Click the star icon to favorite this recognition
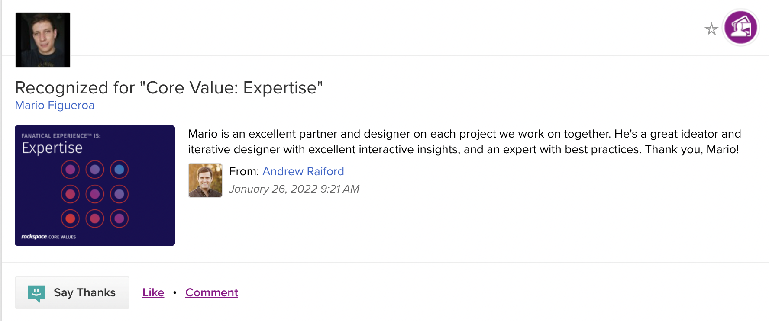 point(711,29)
